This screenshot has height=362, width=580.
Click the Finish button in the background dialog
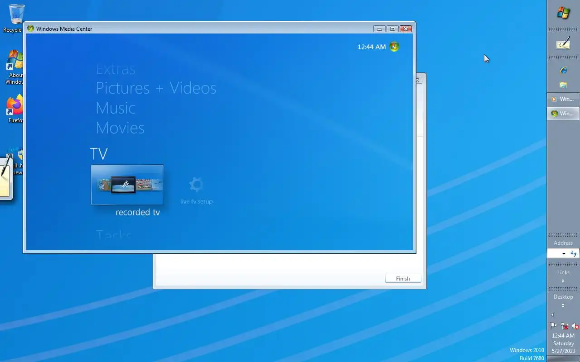403,279
